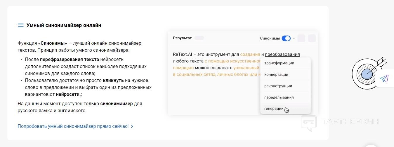Choose the «генерации» synonym option

[x=274, y=109]
